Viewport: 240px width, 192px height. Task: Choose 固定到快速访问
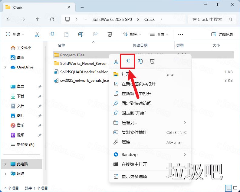(150, 103)
